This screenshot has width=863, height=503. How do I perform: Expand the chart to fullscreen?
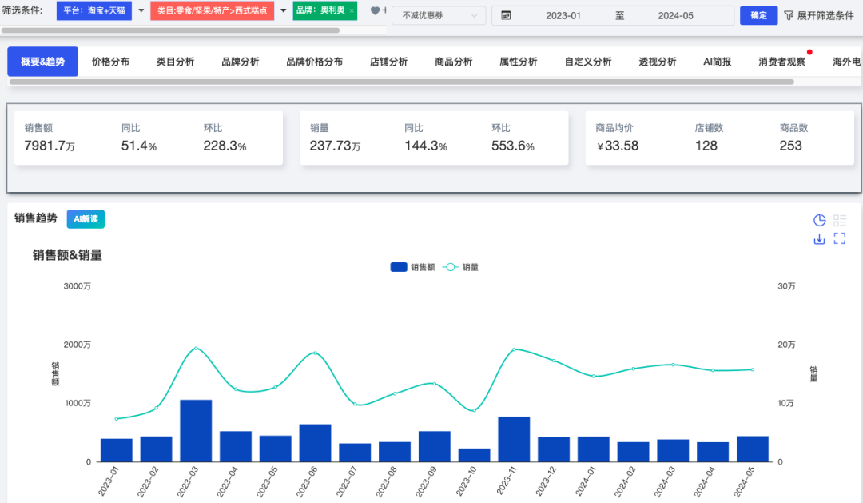840,238
